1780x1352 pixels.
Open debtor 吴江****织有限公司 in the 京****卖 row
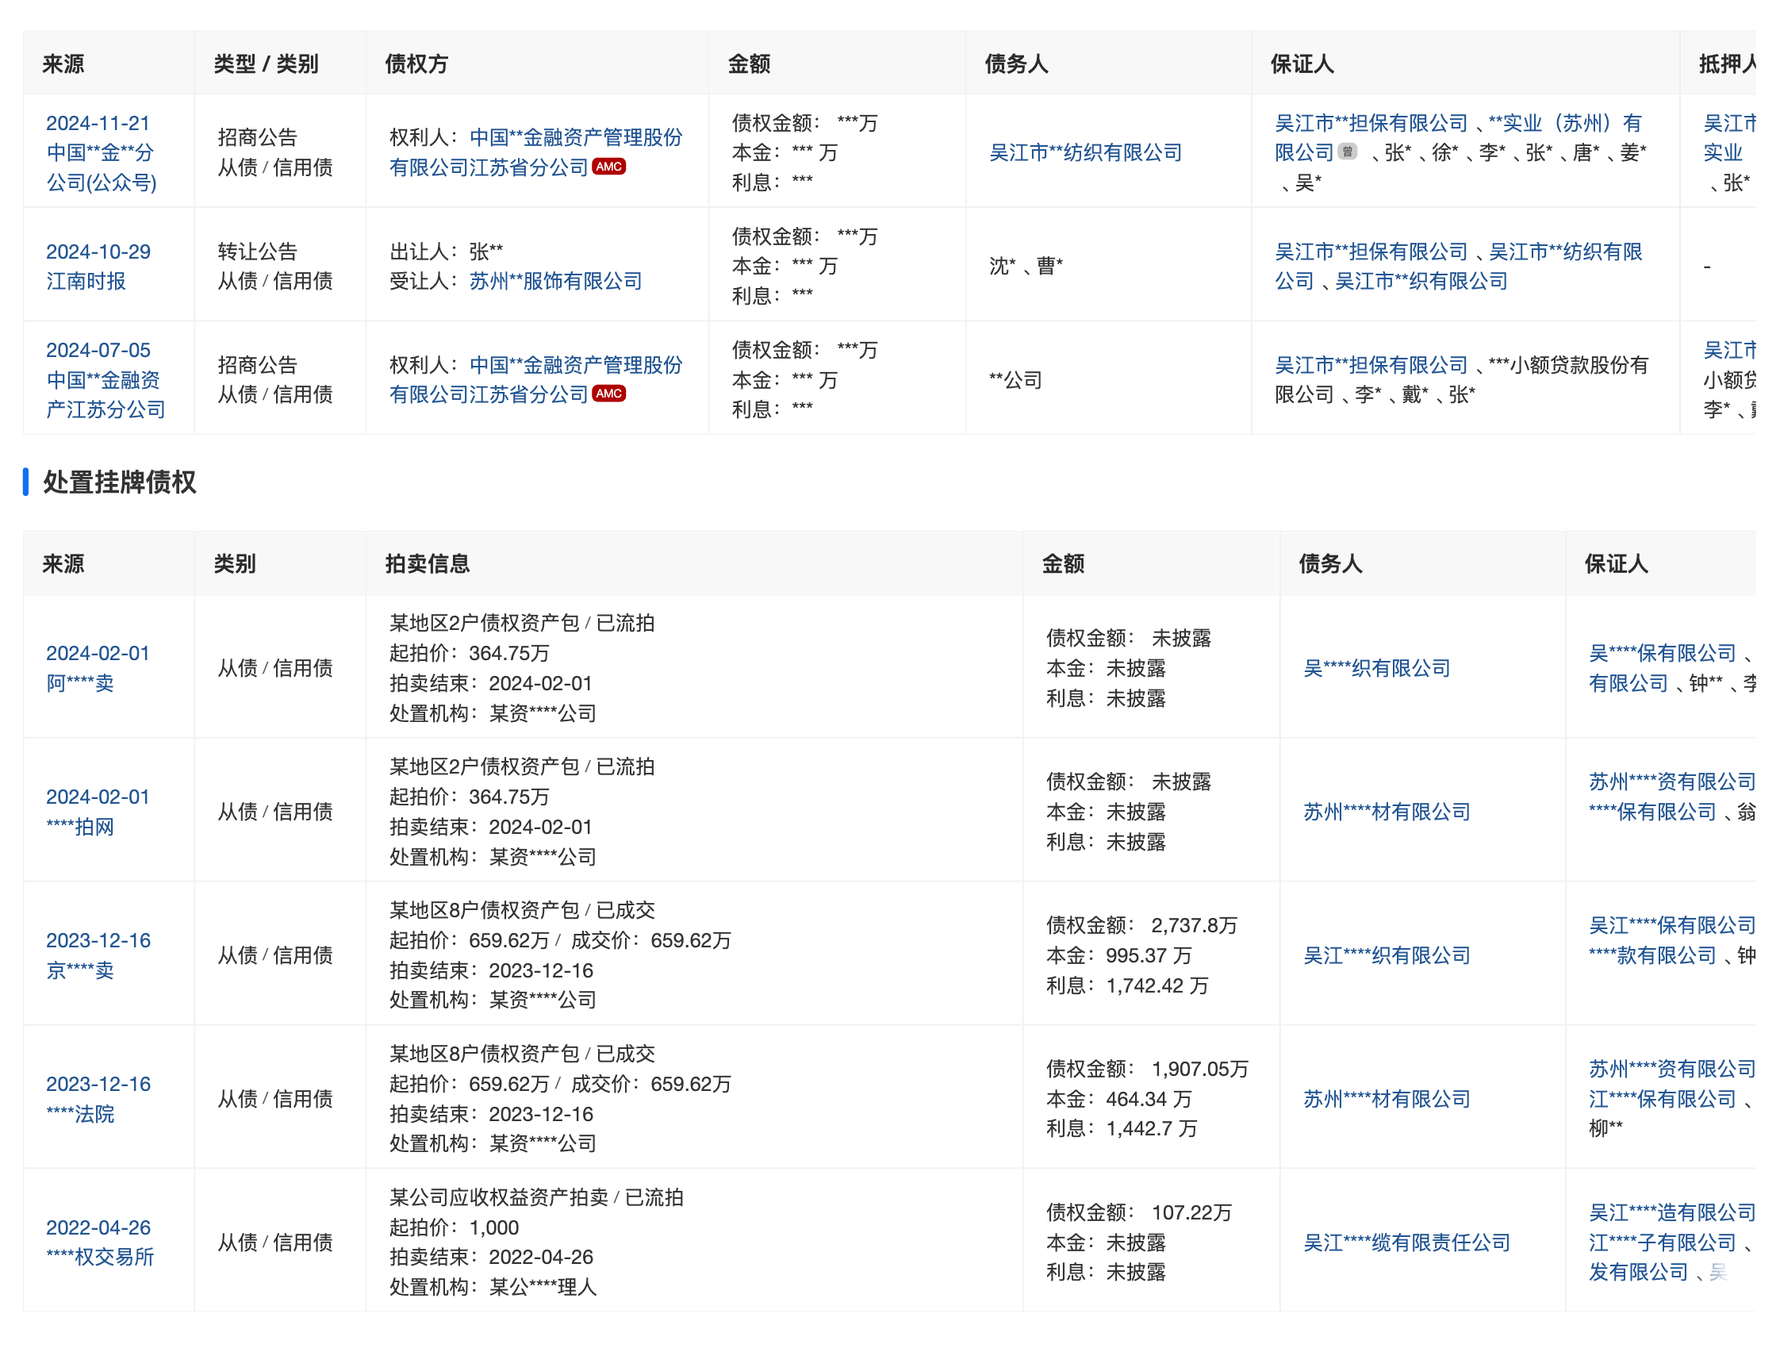coord(1387,955)
